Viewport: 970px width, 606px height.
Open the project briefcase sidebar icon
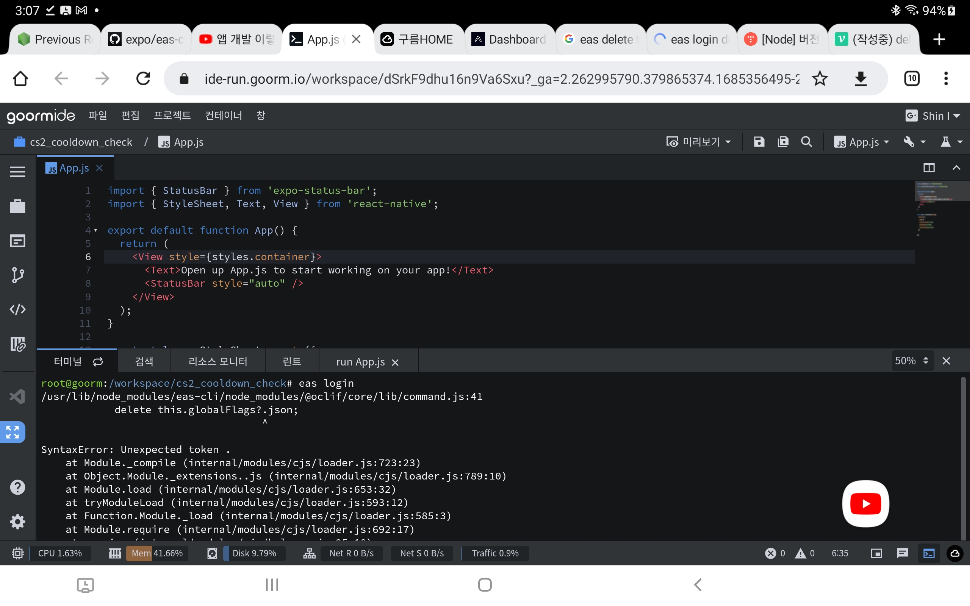pos(18,206)
